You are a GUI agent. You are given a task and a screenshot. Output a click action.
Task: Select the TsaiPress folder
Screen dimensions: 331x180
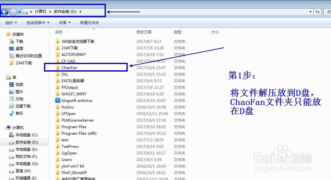pos(70,146)
